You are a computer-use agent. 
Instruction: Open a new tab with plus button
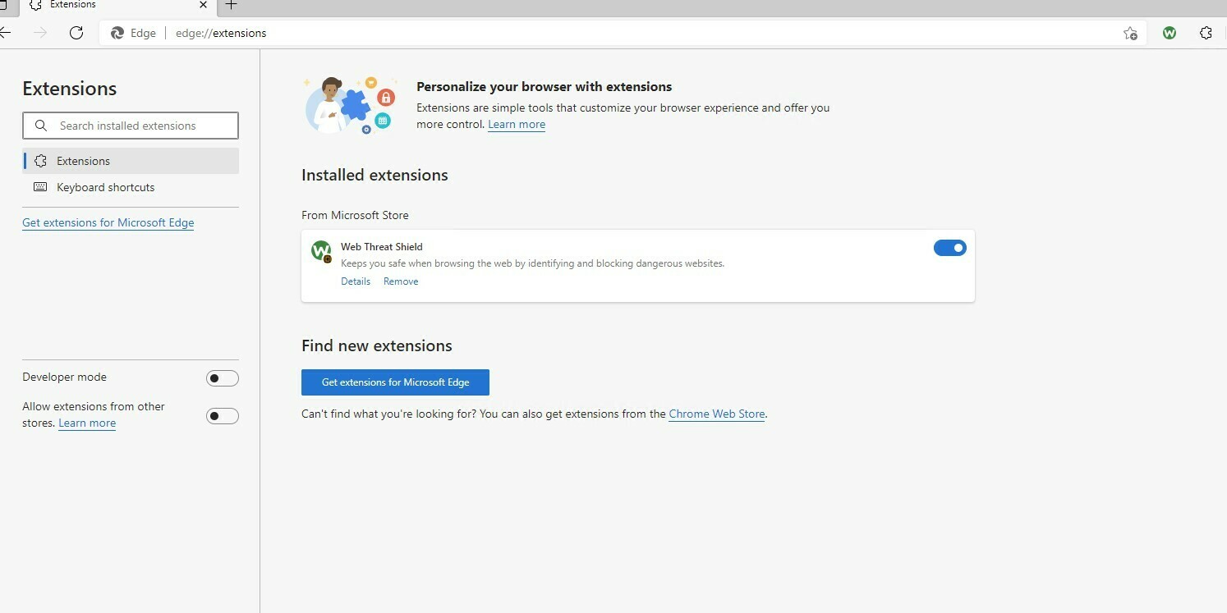click(x=232, y=5)
